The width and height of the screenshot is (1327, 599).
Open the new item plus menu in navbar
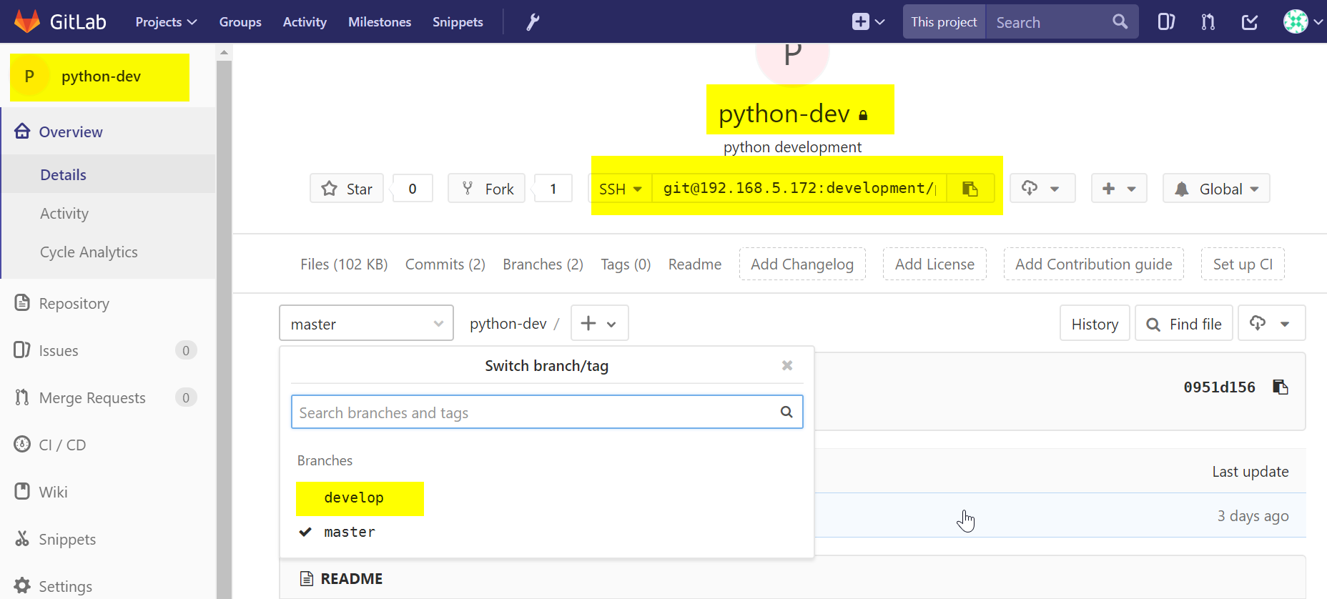(x=868, y=22)
